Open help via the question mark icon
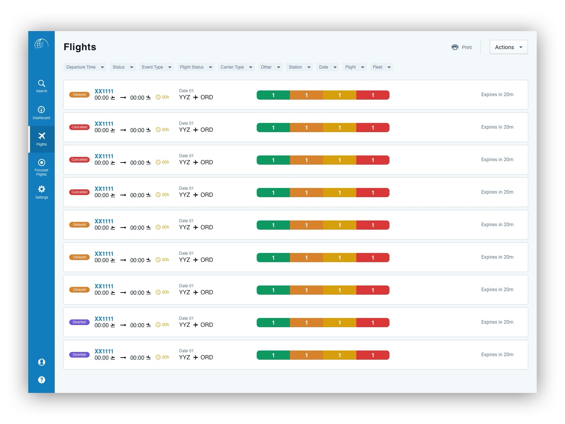The width and height of the screenshot is (565, 424). (41, 379)
